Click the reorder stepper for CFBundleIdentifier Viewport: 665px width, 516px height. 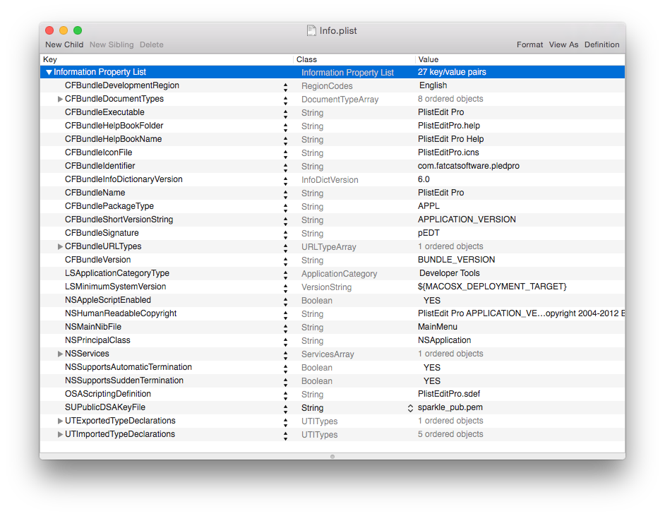pyautogui.click(x=285, y=167)
